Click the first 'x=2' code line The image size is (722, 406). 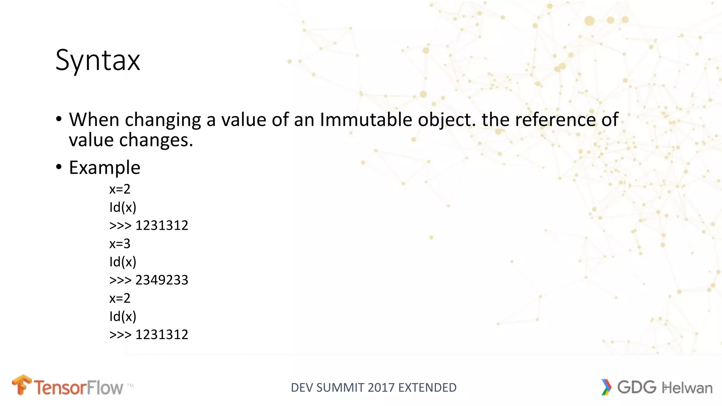pyautogui.click(x=120, y=189)
